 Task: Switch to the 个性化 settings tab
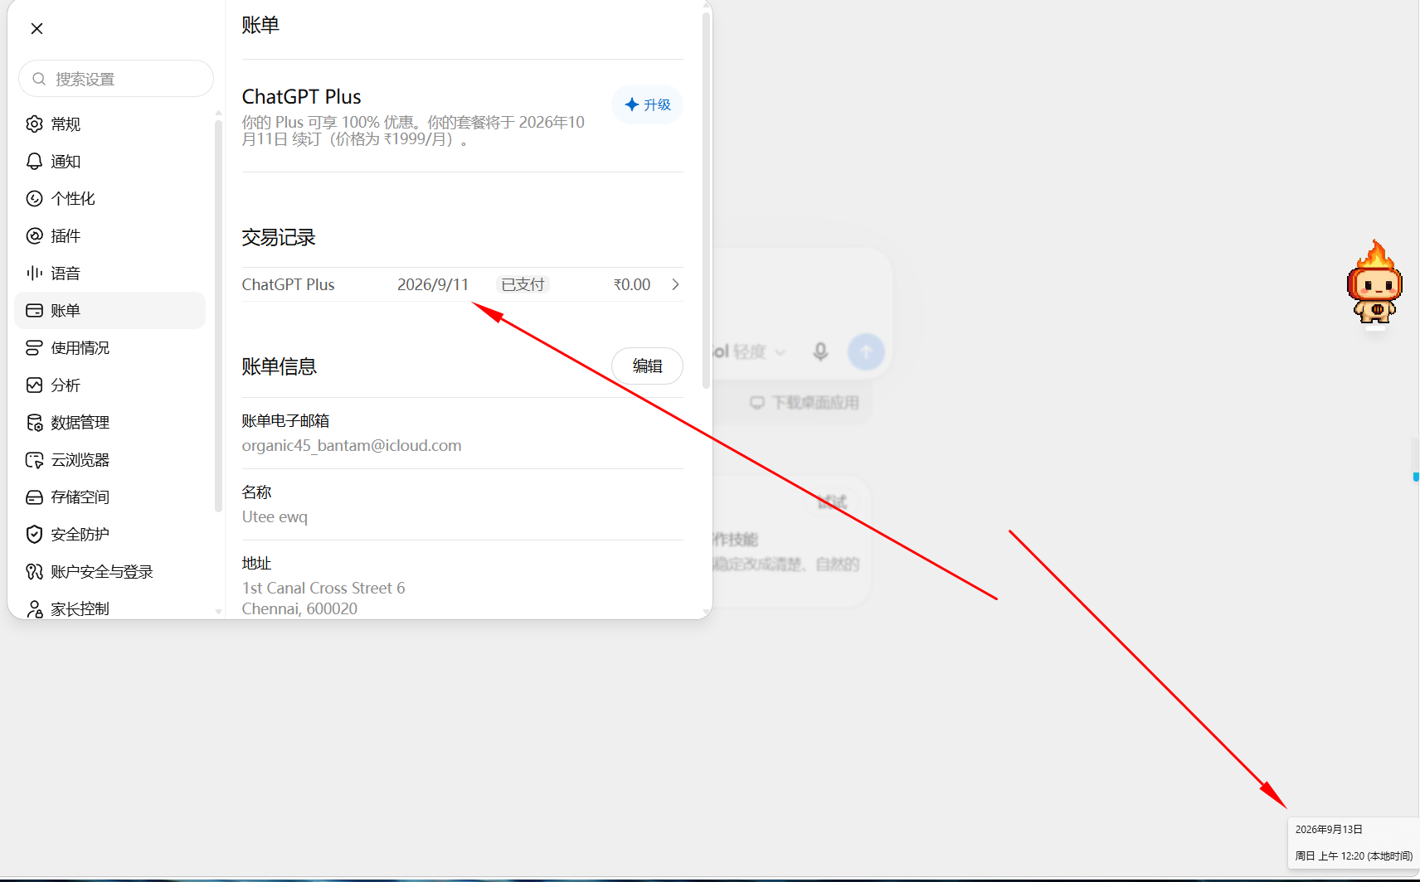pyautogui.click(x=110, y=199)
